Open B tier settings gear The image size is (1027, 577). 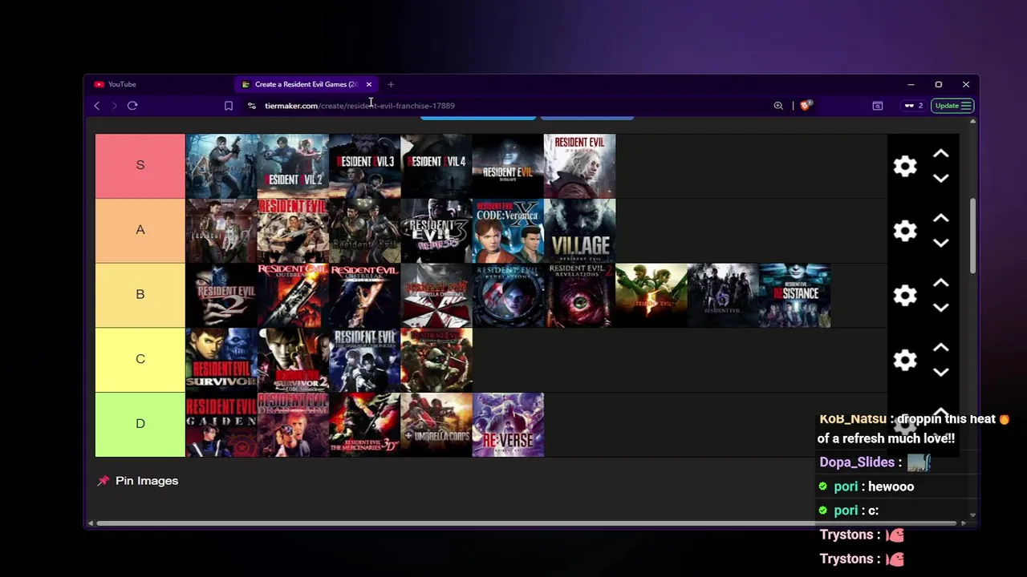(x=905, y=296)
